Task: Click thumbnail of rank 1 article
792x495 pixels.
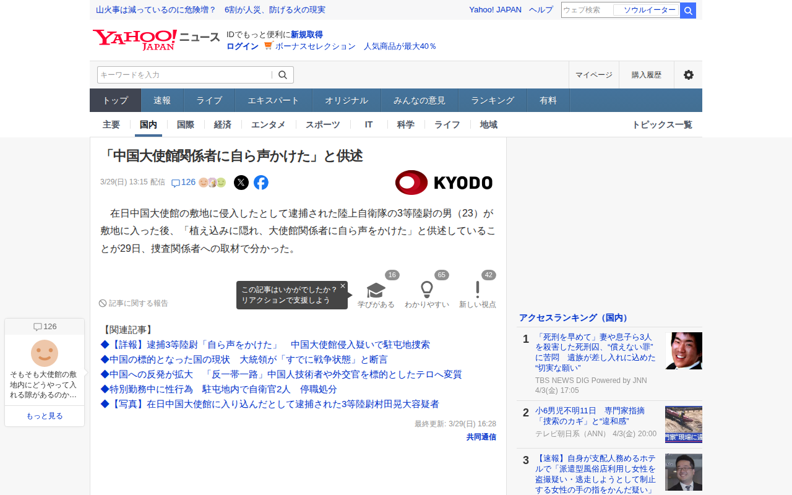Action: [684, 351]
